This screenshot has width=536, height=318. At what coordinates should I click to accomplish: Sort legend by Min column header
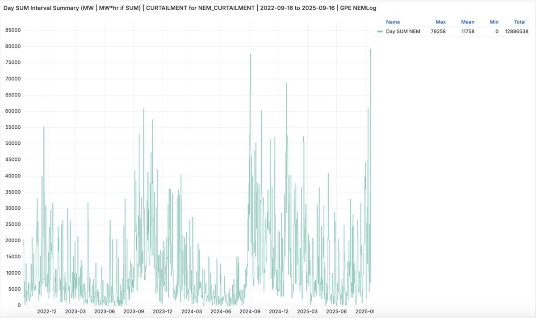point(494,22)
